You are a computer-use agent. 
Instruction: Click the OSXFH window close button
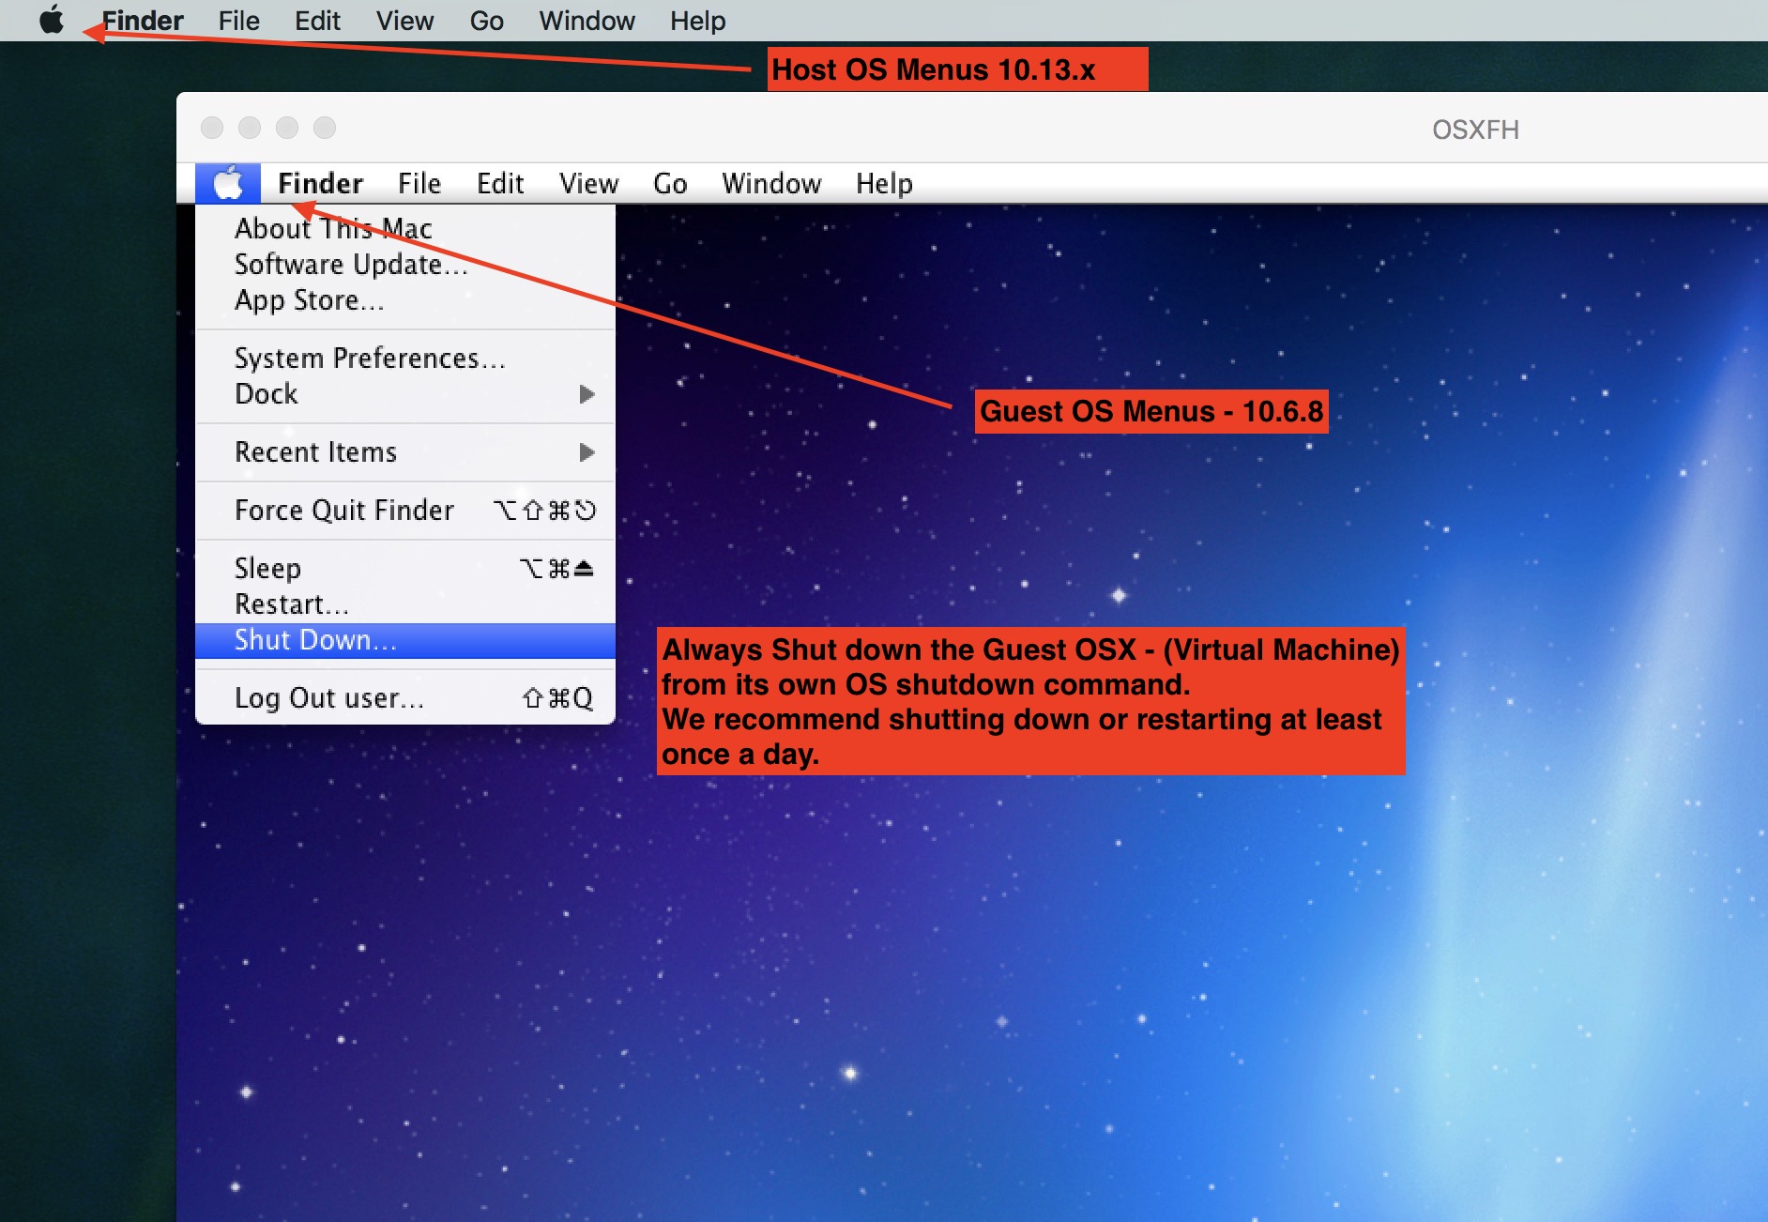213,128
